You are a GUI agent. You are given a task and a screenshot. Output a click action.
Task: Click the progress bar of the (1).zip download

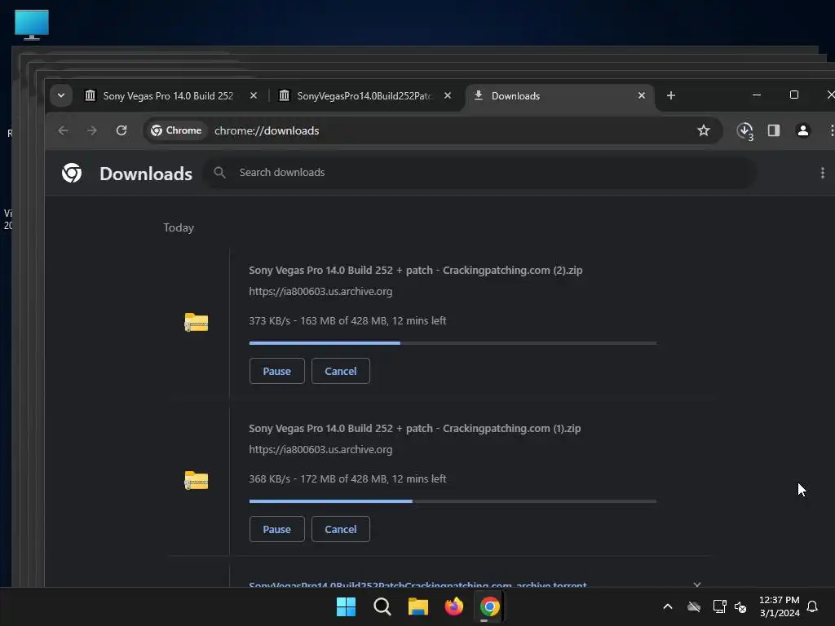pos(453,501)
